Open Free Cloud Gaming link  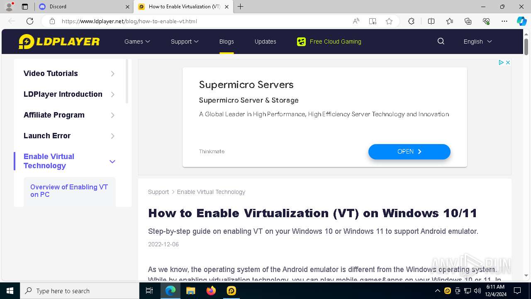(335, 42)
